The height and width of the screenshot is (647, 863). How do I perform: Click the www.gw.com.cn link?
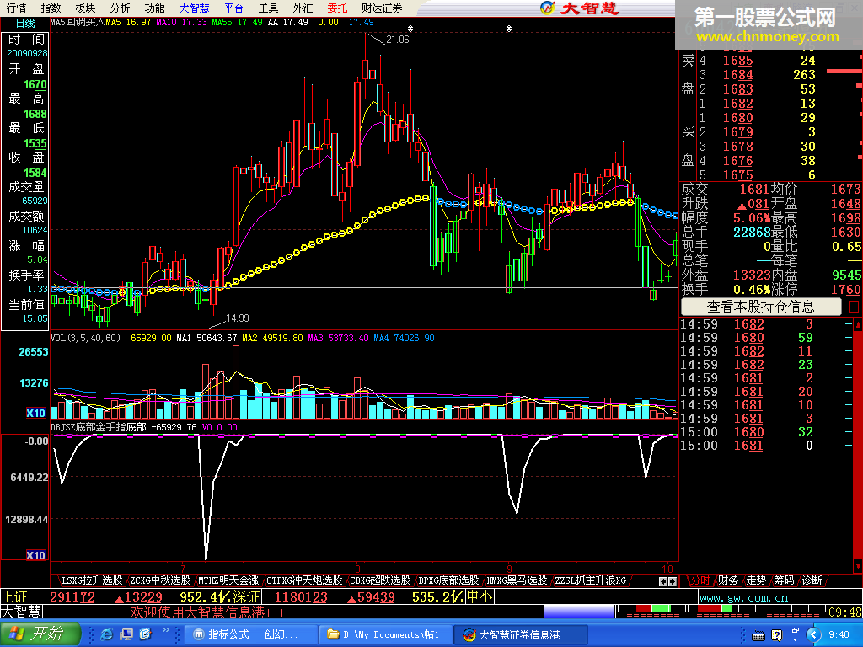pyautogui.click(x=743, y=597)
